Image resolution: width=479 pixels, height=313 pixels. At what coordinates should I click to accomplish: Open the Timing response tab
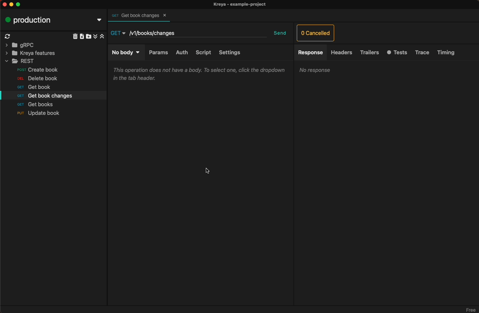click(446, 53)
